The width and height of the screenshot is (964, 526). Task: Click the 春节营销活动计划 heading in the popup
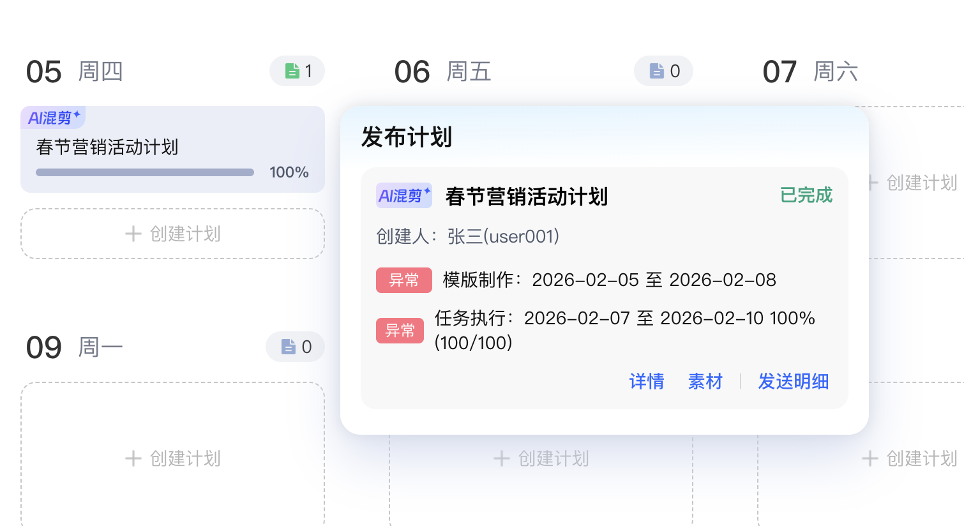(526, 197)
